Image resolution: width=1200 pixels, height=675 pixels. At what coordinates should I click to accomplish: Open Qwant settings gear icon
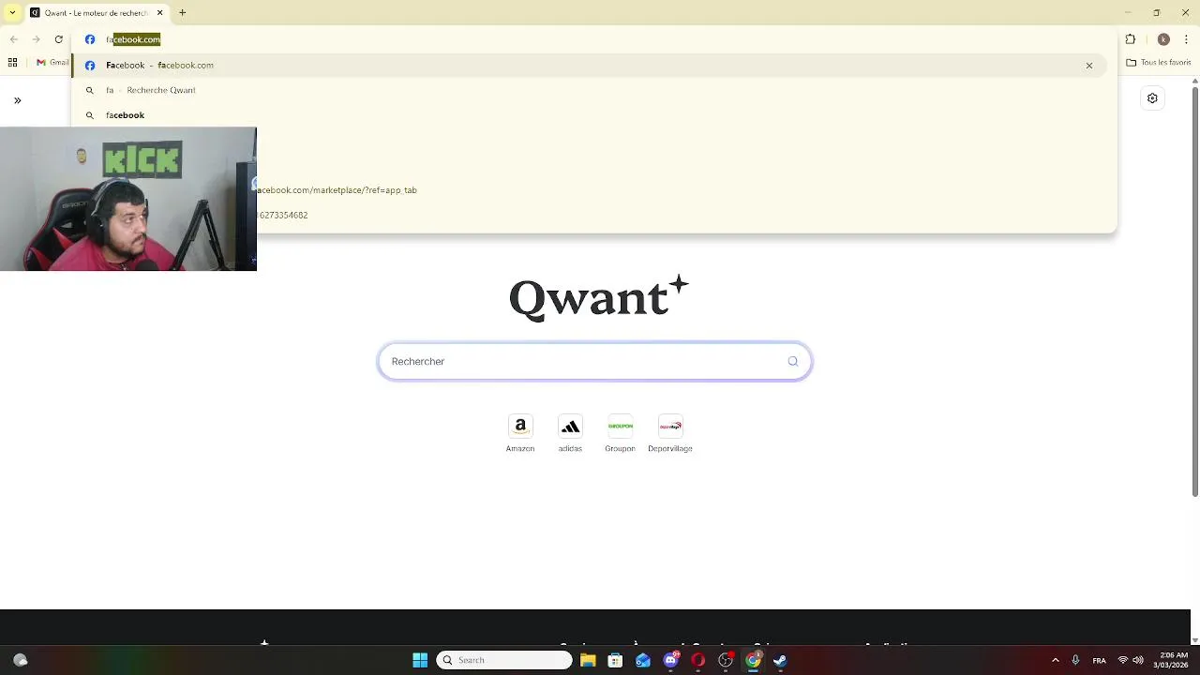pyautogui.click(x=1152, y=98)
